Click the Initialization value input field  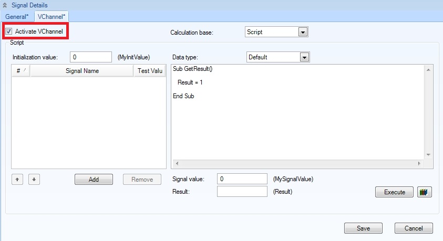click(x=90, y=57)
